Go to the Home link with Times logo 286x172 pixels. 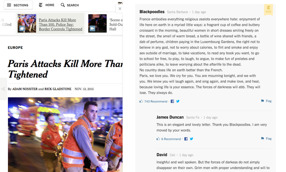pos(47,5)
